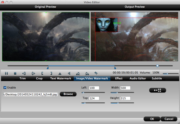
Task: Open the Trim tab
Action: [x=22, y=78]
